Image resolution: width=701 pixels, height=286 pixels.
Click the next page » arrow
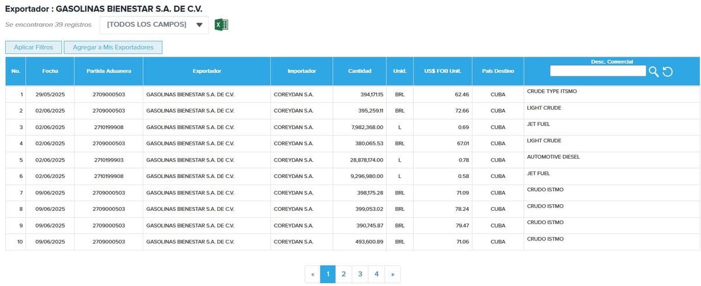[393, 274]
